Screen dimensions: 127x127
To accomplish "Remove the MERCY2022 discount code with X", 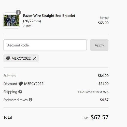I will (35, 58).
